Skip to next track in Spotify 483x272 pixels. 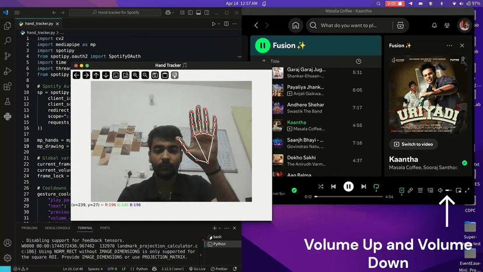click(363, 187)
